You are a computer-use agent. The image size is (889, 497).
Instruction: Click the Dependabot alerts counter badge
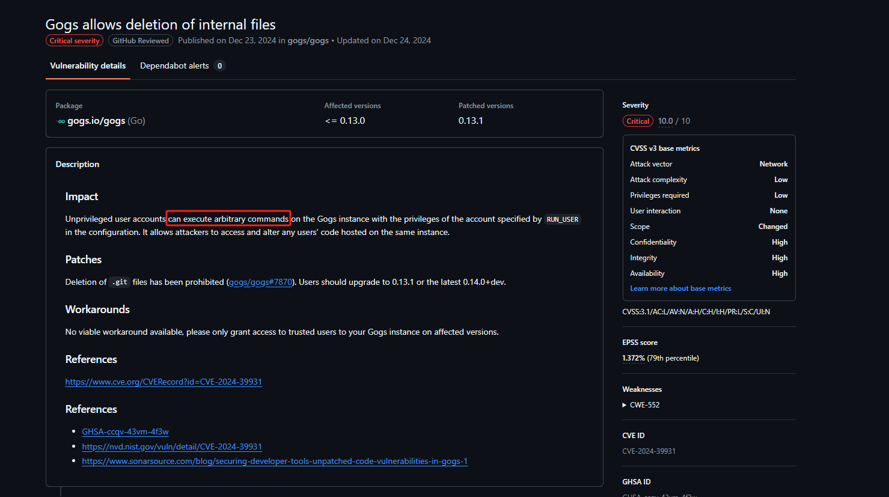click(219, 66)
